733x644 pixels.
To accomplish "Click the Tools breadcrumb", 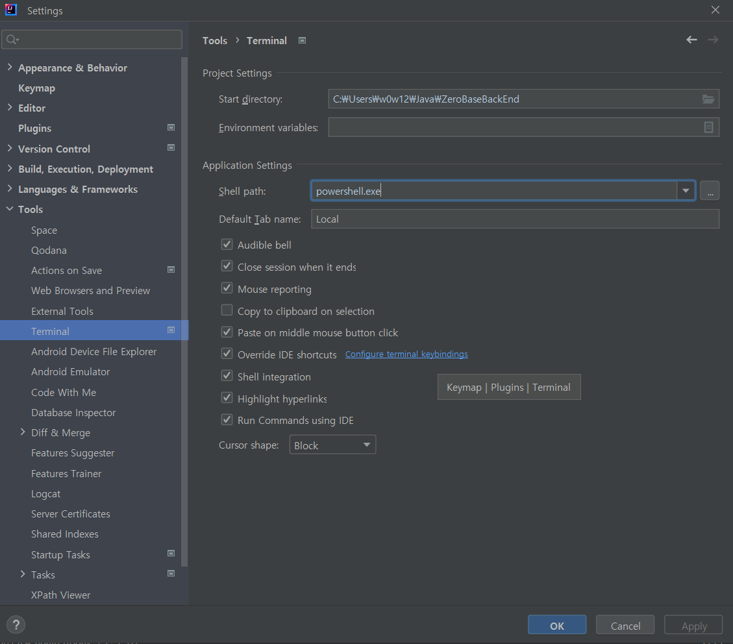I will 214,41.
